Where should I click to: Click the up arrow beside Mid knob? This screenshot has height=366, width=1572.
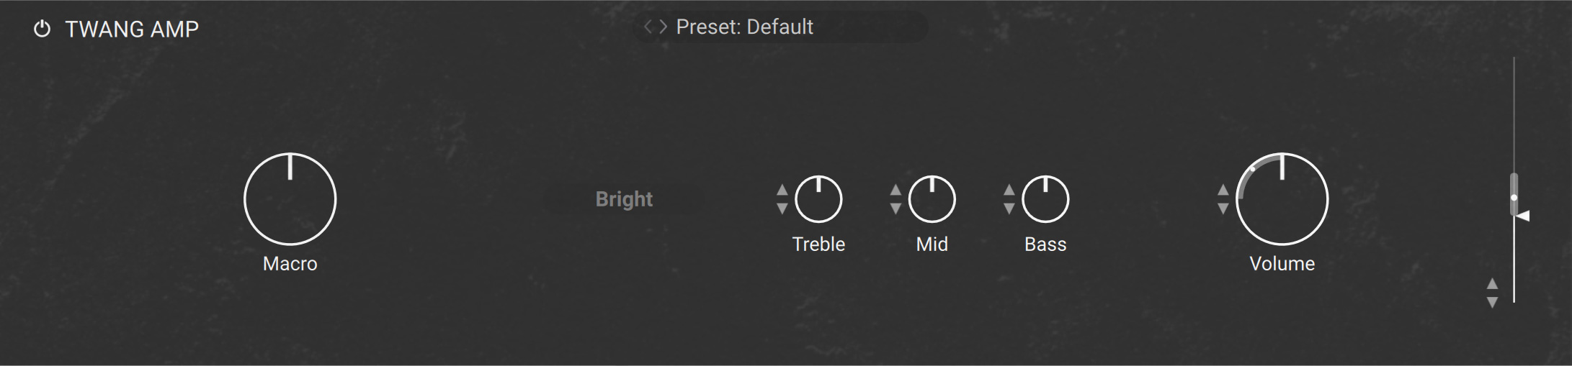pyautogui.click(x=896, y=191)
